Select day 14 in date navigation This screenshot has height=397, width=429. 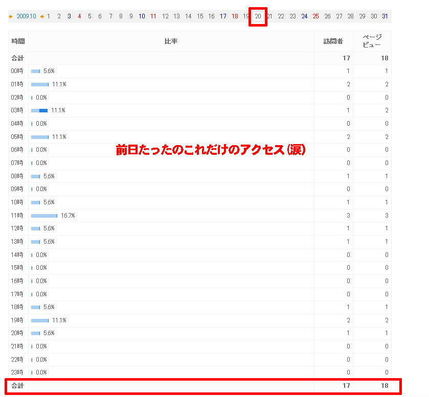188,16
